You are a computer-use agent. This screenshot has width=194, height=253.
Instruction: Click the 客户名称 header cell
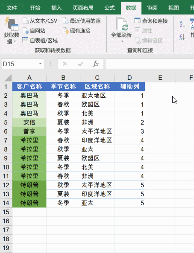pos(29,87)
